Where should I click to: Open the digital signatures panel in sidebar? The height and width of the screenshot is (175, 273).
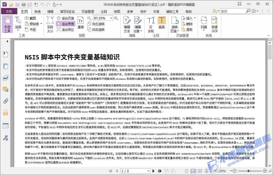6,138
